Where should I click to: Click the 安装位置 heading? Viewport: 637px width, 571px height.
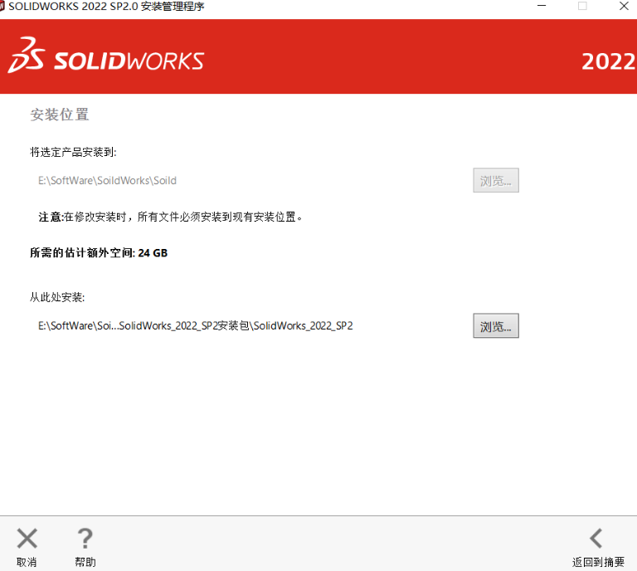[60, 115]
